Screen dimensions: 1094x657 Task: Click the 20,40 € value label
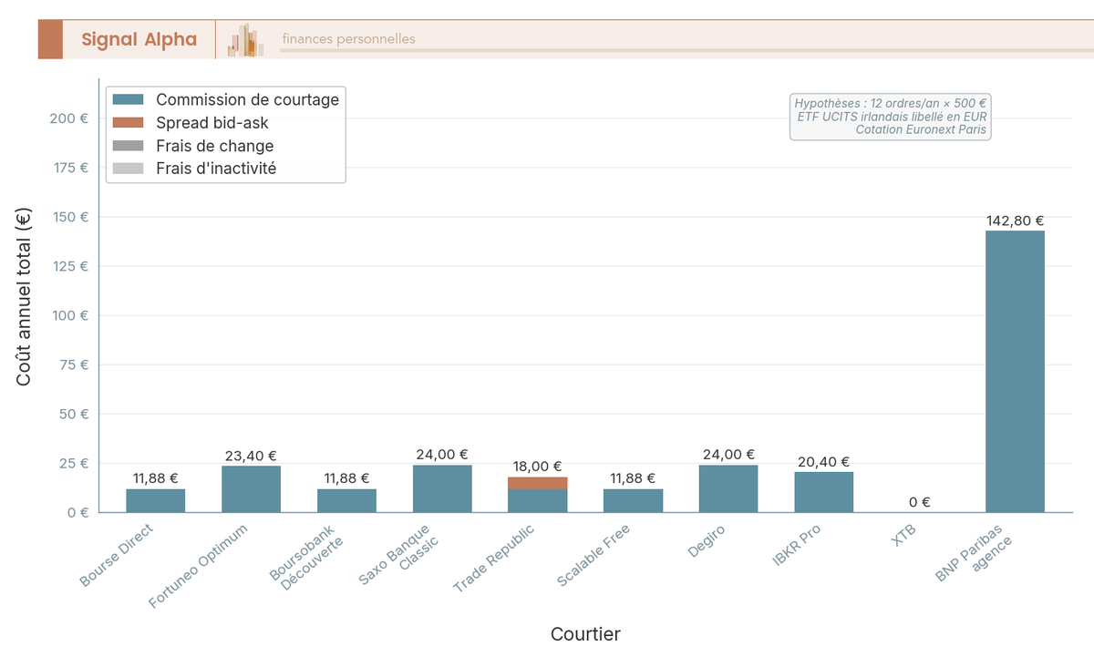click(x=824, y=461)
